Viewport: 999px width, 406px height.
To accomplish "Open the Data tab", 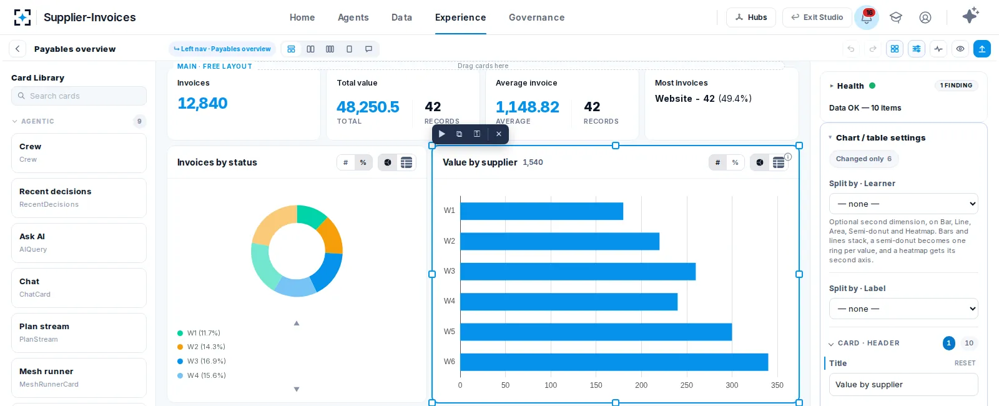I will click(401, 17).
